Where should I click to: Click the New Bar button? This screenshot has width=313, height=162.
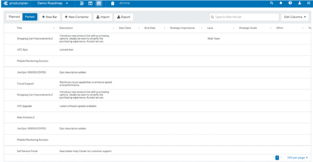click(49, 17)
